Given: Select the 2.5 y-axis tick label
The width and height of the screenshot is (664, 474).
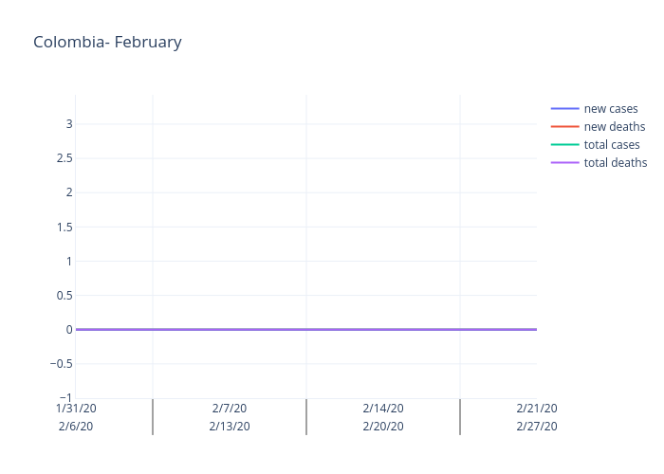Looking at the screenshot, I should click(64, 157).
